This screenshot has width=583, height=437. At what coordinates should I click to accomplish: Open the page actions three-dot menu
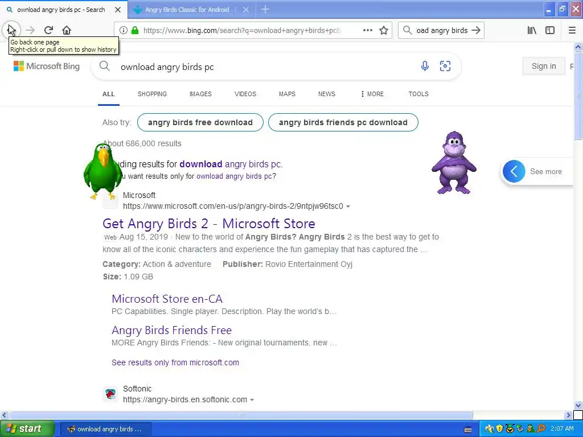pos(367,31)
